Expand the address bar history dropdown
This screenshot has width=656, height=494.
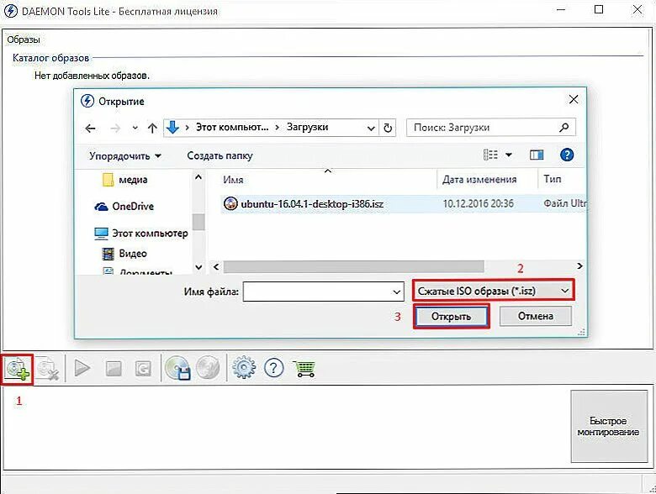371,129
